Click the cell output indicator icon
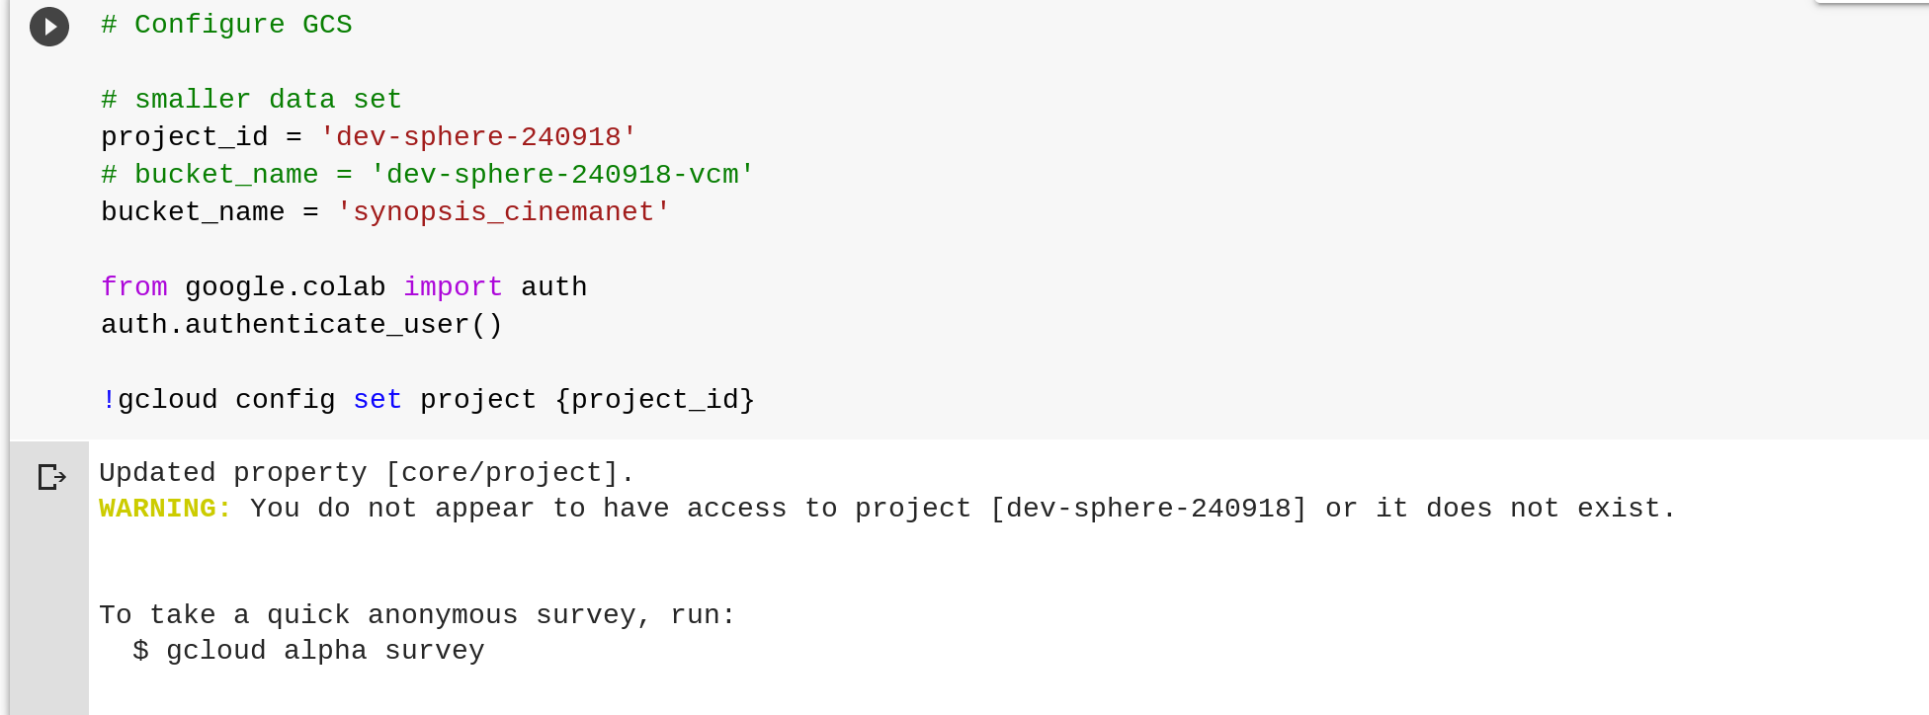This screenshot has height=715, width=1929. click(x=49, y=477)
